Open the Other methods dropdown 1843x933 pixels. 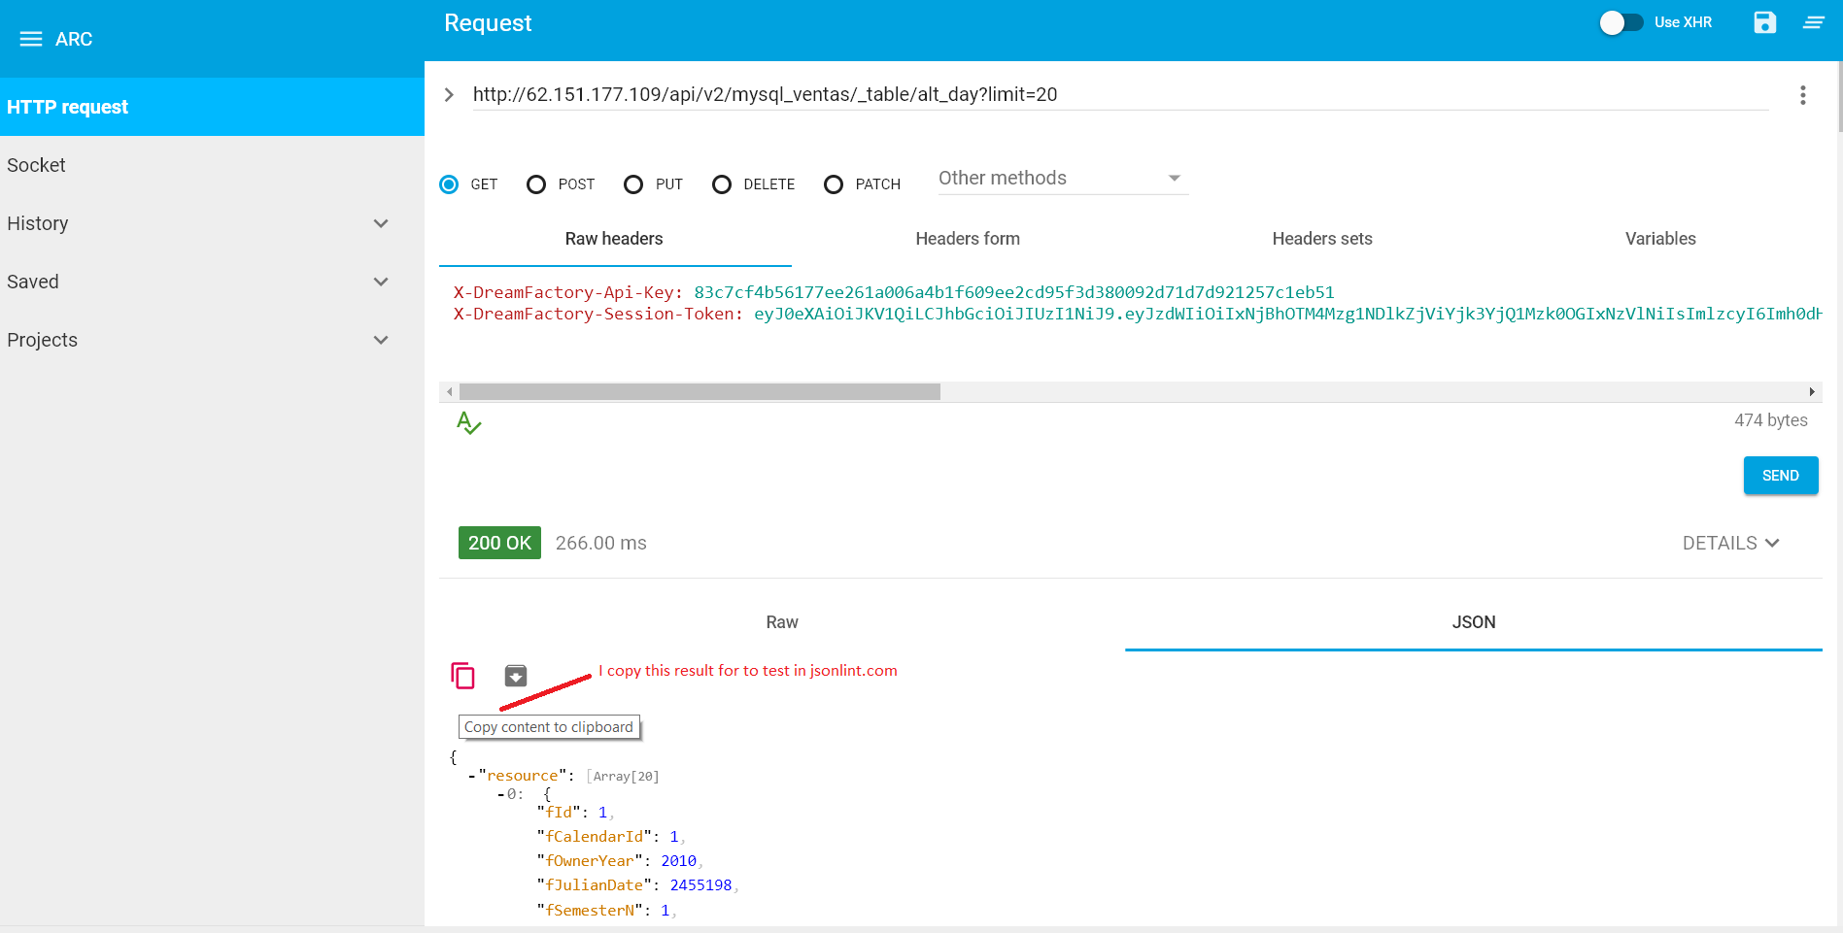[1063, 179]
